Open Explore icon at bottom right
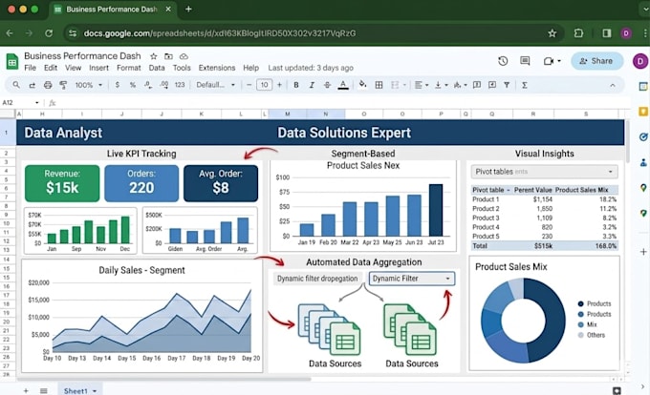Viewport: 650px width, 395px height. pos(617,390)
